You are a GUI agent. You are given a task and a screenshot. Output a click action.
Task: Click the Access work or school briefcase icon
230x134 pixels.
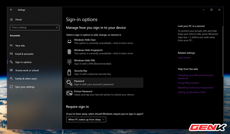coord(11,70)
